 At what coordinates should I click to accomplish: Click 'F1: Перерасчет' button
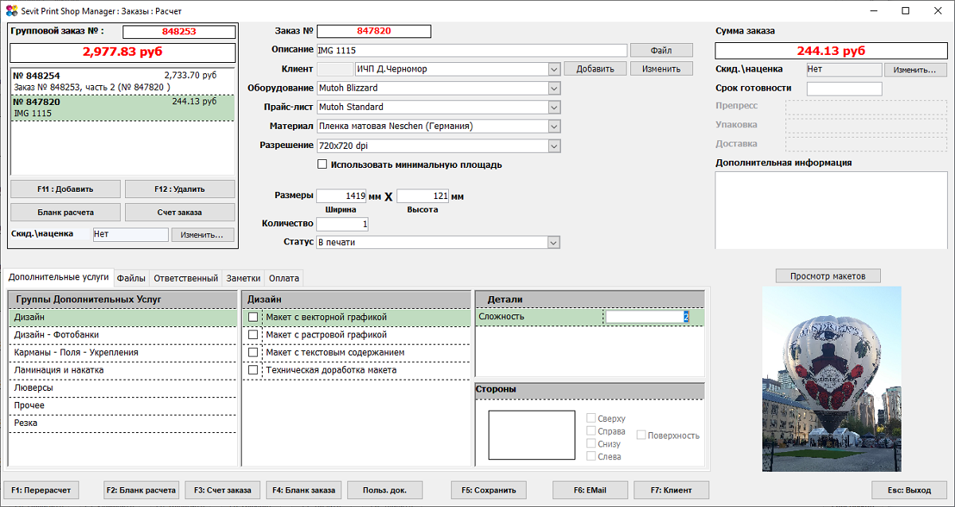pos(41,490)
